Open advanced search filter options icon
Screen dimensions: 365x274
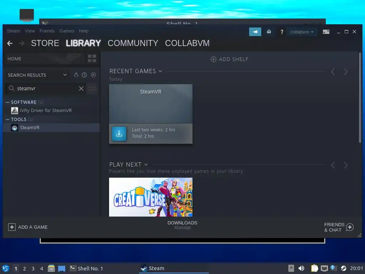point(92,88)
